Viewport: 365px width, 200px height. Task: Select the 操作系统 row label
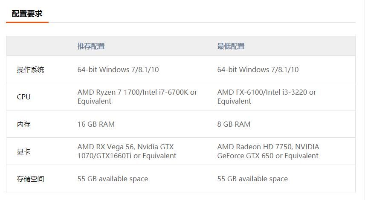(30, 70)
